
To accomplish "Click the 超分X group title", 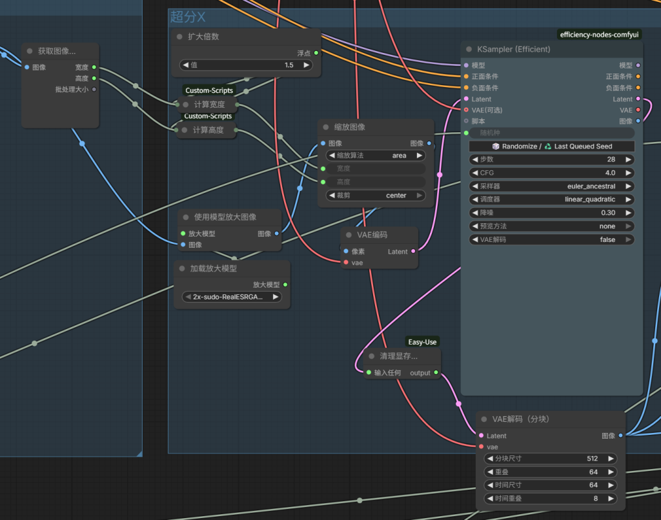I will tap(187, 17).
